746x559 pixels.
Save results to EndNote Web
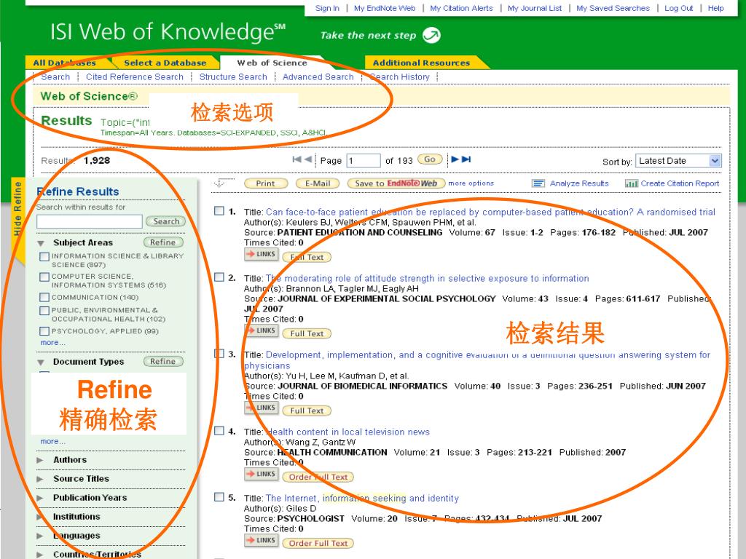[396, 183]
